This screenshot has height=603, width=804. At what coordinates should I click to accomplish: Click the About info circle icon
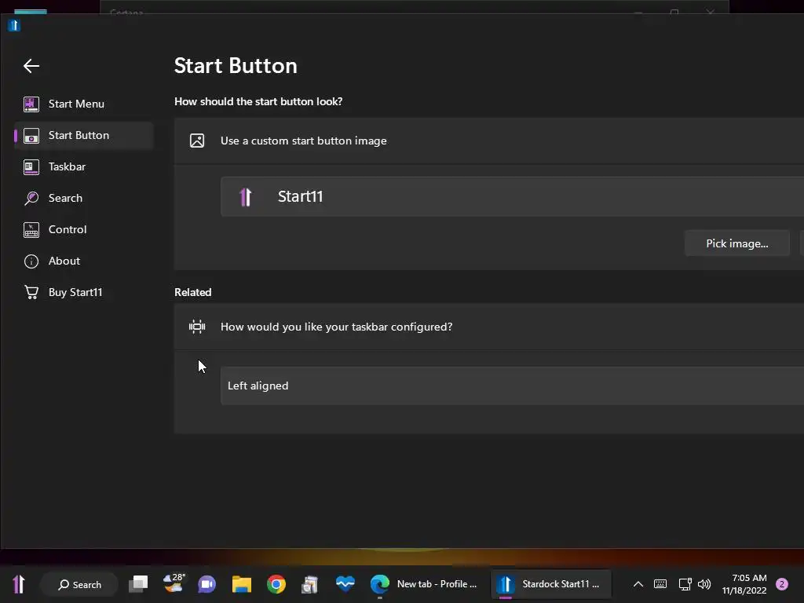pyautogui.click(x=31, y=261)
